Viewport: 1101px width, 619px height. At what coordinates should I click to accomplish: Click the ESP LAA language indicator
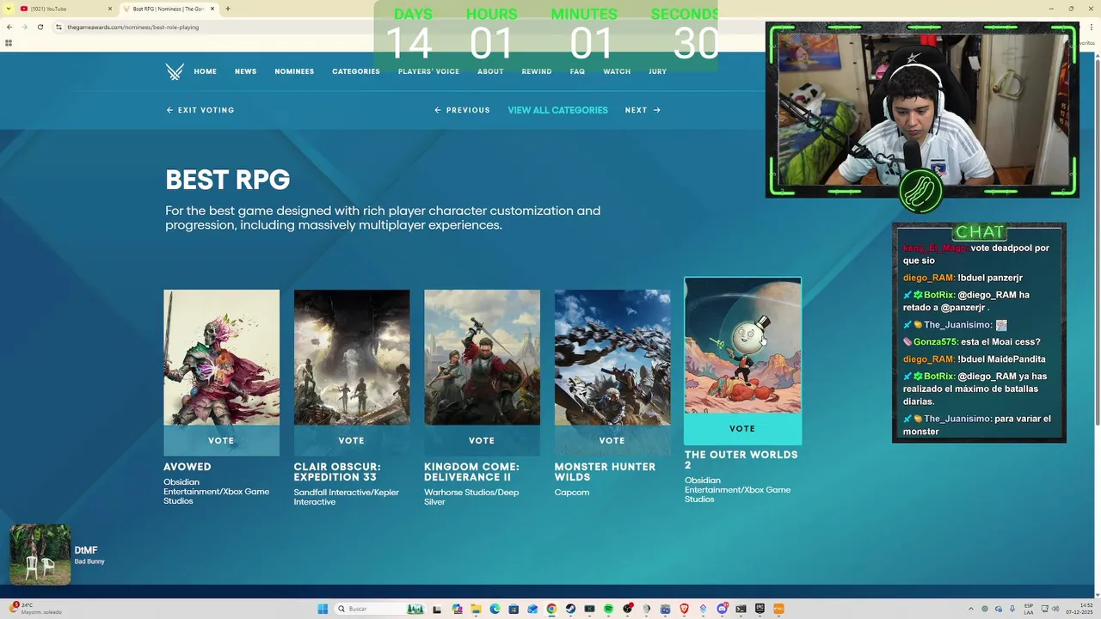[x=1029, y=609]
